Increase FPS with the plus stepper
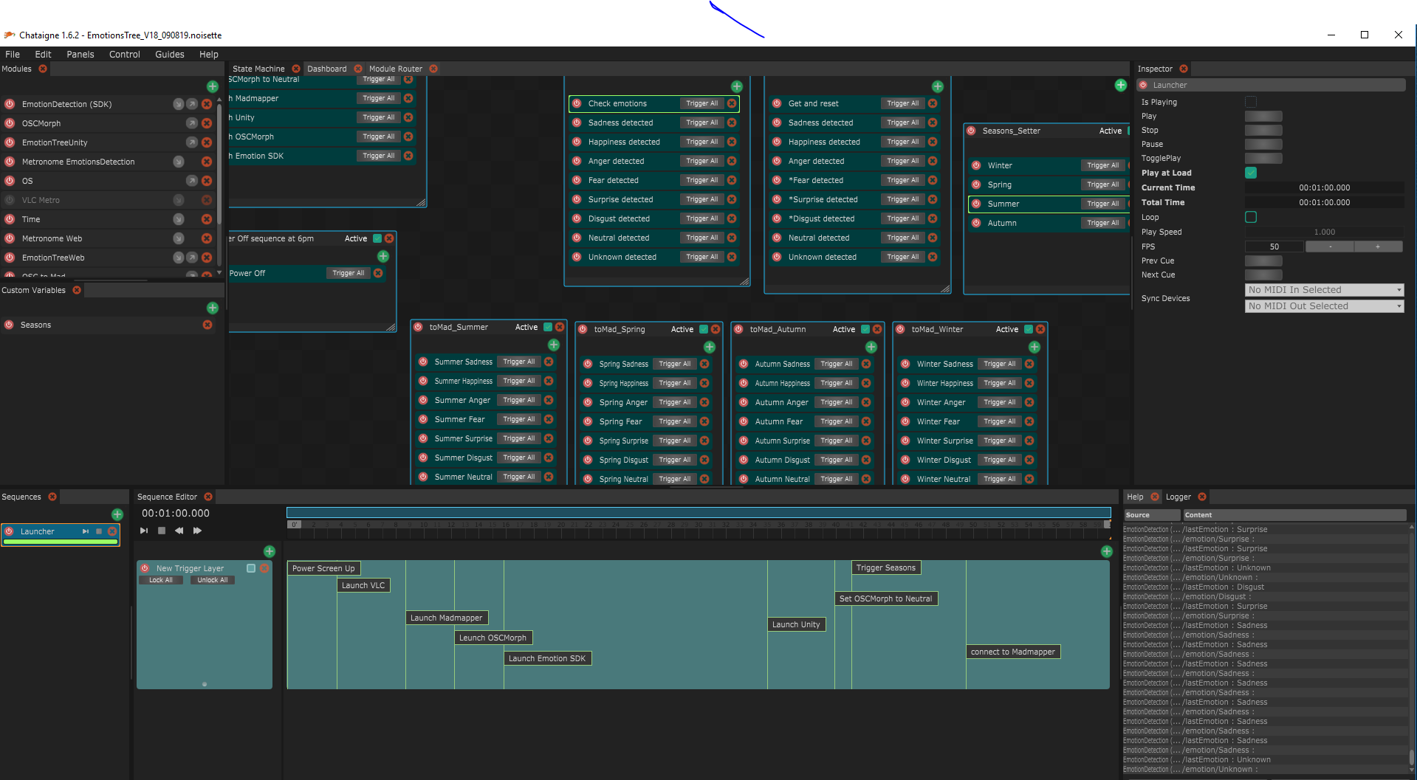 coord(1378,246)
